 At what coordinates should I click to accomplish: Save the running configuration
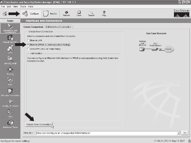[79, 14]
